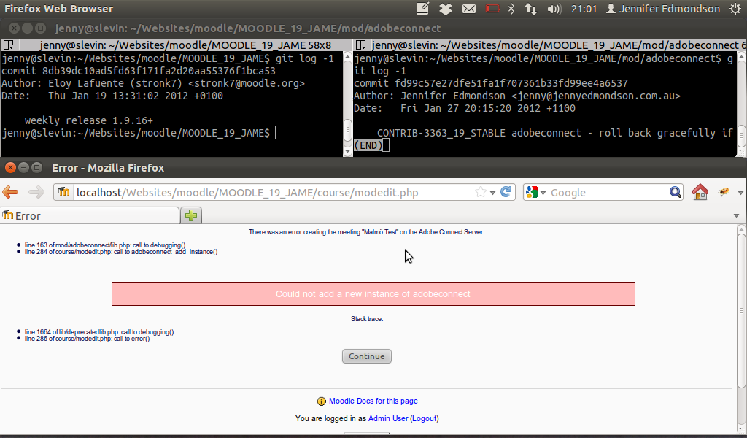The height and width of the screenshot is (438, 747).
Task: Open the system note-taking indicator icon
Action: tap(422, 8)
